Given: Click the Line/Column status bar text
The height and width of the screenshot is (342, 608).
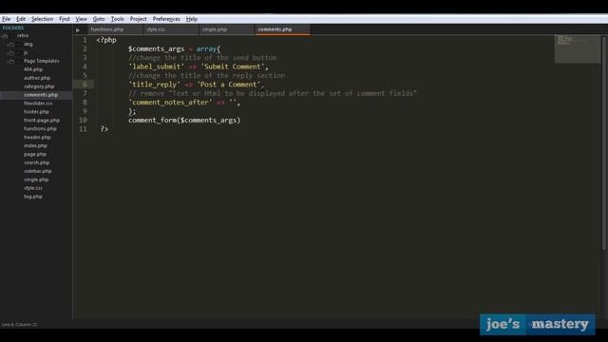Looking at the screenshot, I should click(x=19, y=325).
